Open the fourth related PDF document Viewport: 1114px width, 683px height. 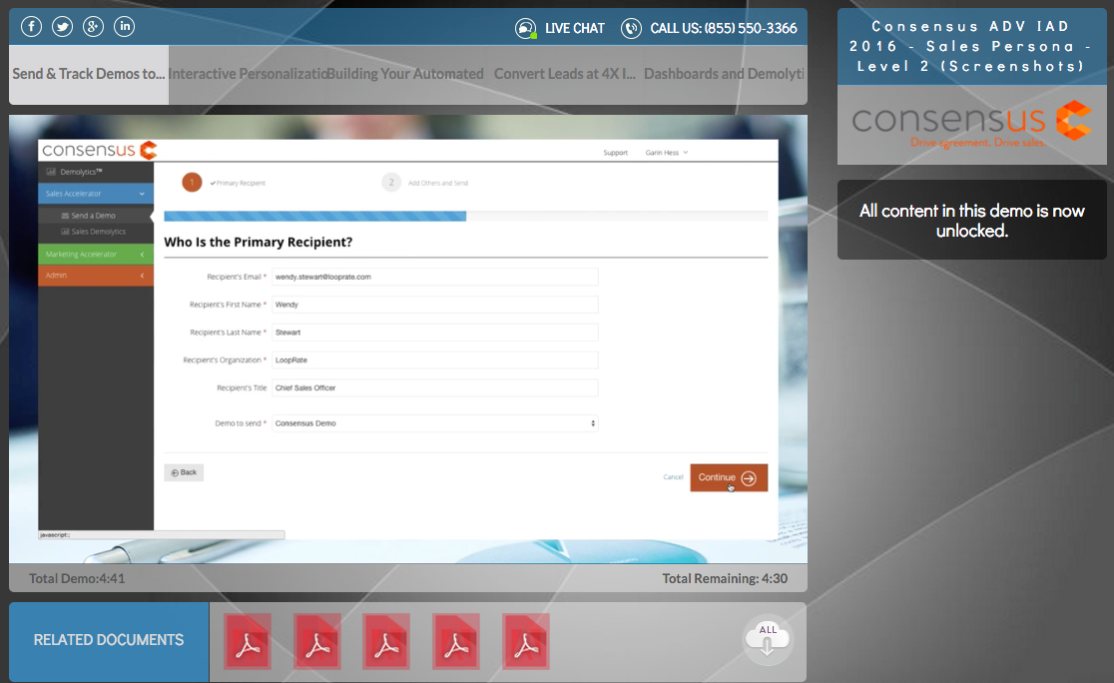pos(455,642)
